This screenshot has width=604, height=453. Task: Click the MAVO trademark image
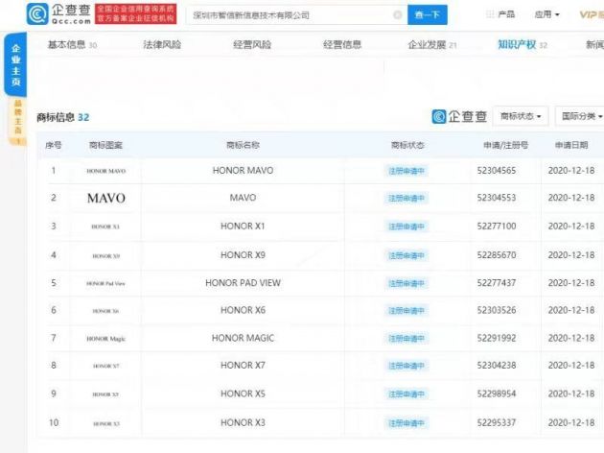[105, 199]
